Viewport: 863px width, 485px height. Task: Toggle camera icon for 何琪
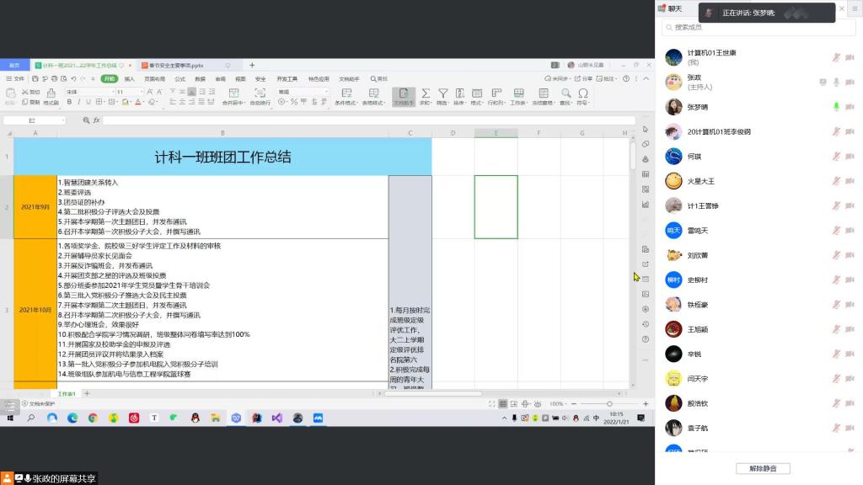[850, 157]
